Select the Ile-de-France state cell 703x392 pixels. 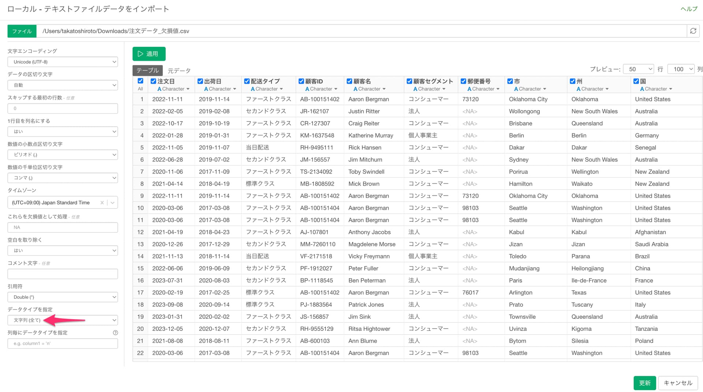(599, 280)
